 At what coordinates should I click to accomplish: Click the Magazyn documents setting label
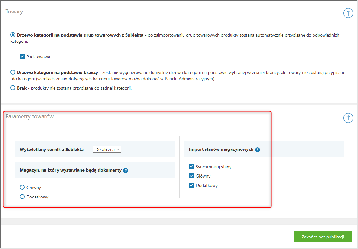coord(70,170)
